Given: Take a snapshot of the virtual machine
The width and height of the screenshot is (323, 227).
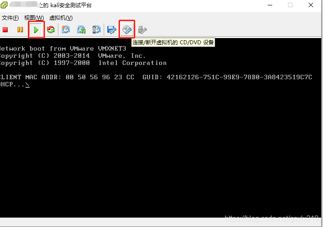Looking at the screenshot, I should click(66, 30).
